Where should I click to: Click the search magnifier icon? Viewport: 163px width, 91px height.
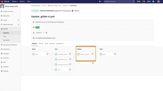pyautogui.click(x=133, y=2)
